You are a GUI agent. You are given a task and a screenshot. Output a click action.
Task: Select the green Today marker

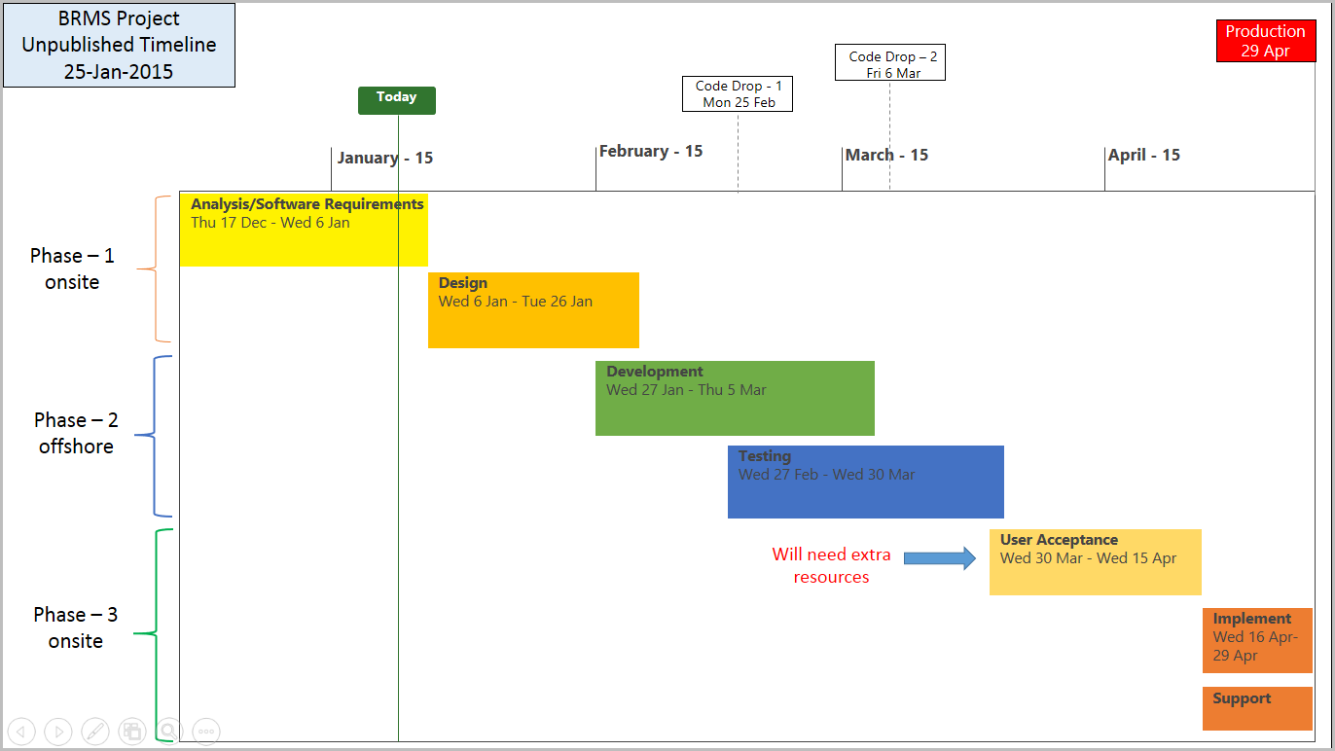tap(396, 99)
